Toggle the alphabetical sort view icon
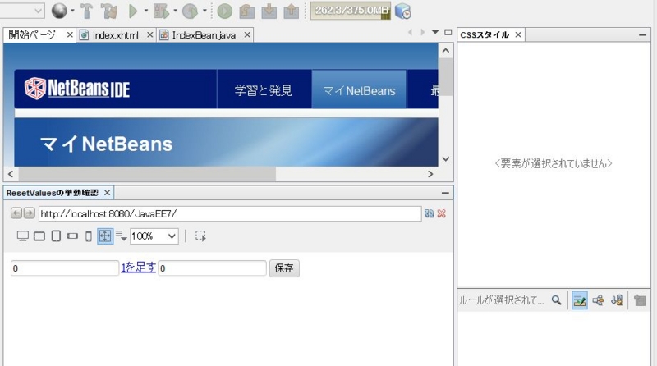This screenshot has width=657, height=366. click(x=617, y=300)
